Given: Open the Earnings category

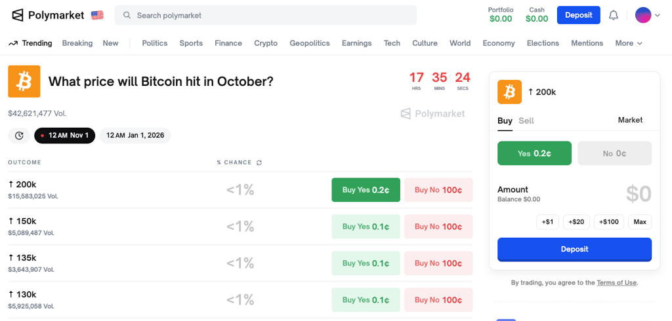Looking at the screenshot, I should coord(356,43).
